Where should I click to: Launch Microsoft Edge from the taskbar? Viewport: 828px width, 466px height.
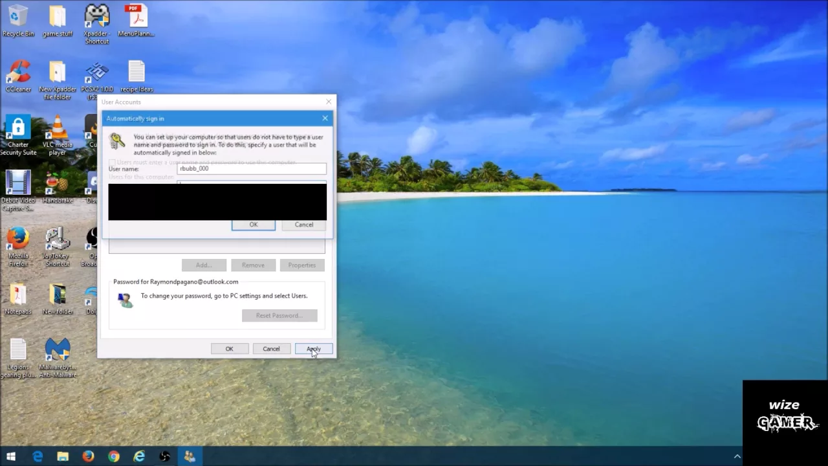point(38,456)
